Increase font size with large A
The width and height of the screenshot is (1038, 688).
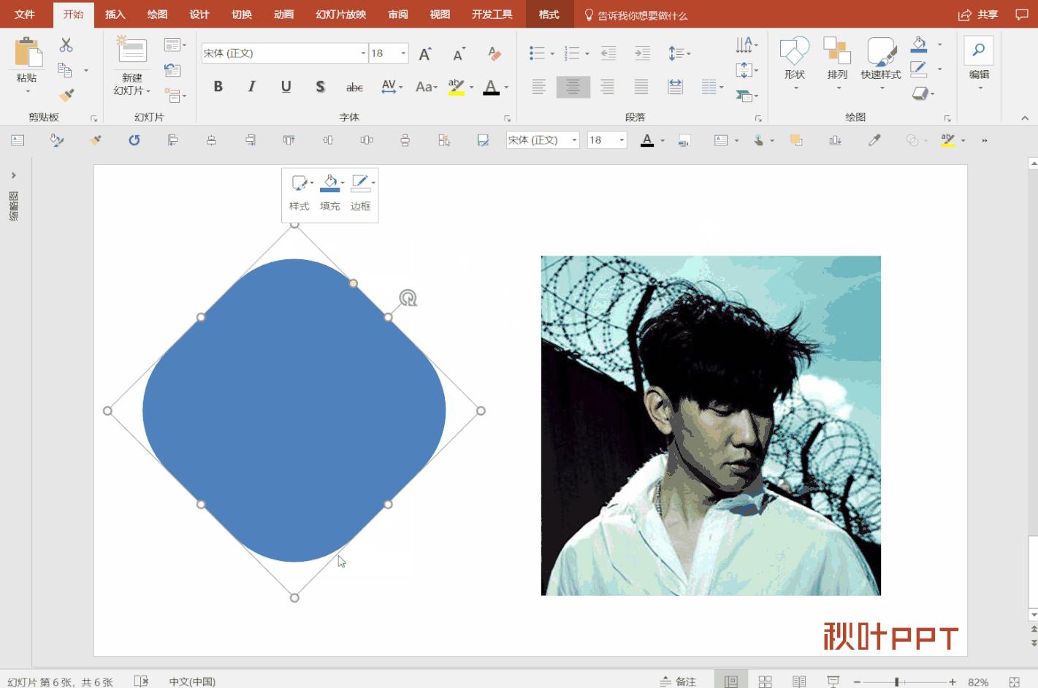tap(424, 53)
